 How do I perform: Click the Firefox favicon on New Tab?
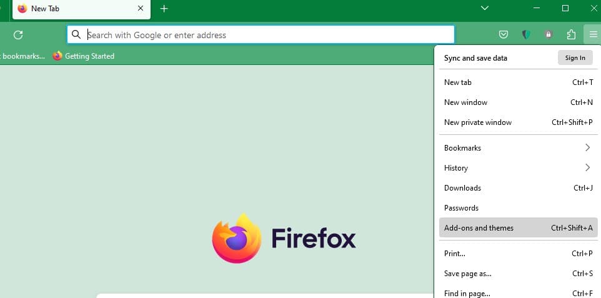(x=22, y=9)
